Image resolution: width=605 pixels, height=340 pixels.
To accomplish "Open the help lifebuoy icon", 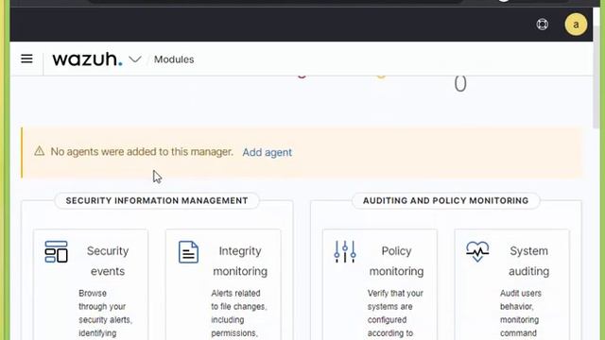I will (542, 25).
